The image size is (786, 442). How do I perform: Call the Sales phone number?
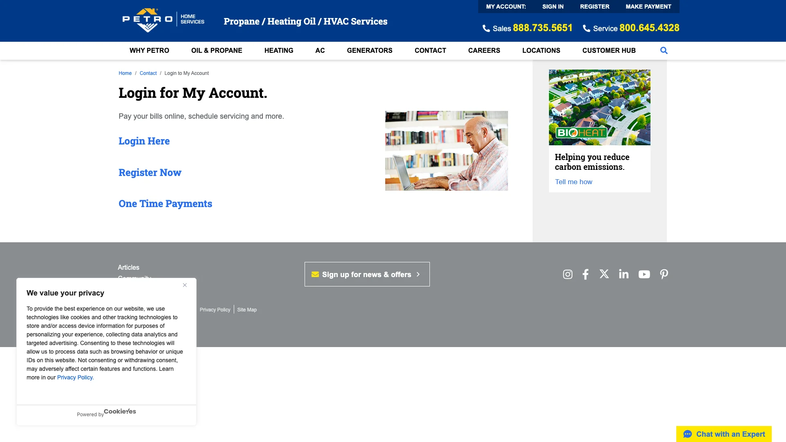click(542, 28)
